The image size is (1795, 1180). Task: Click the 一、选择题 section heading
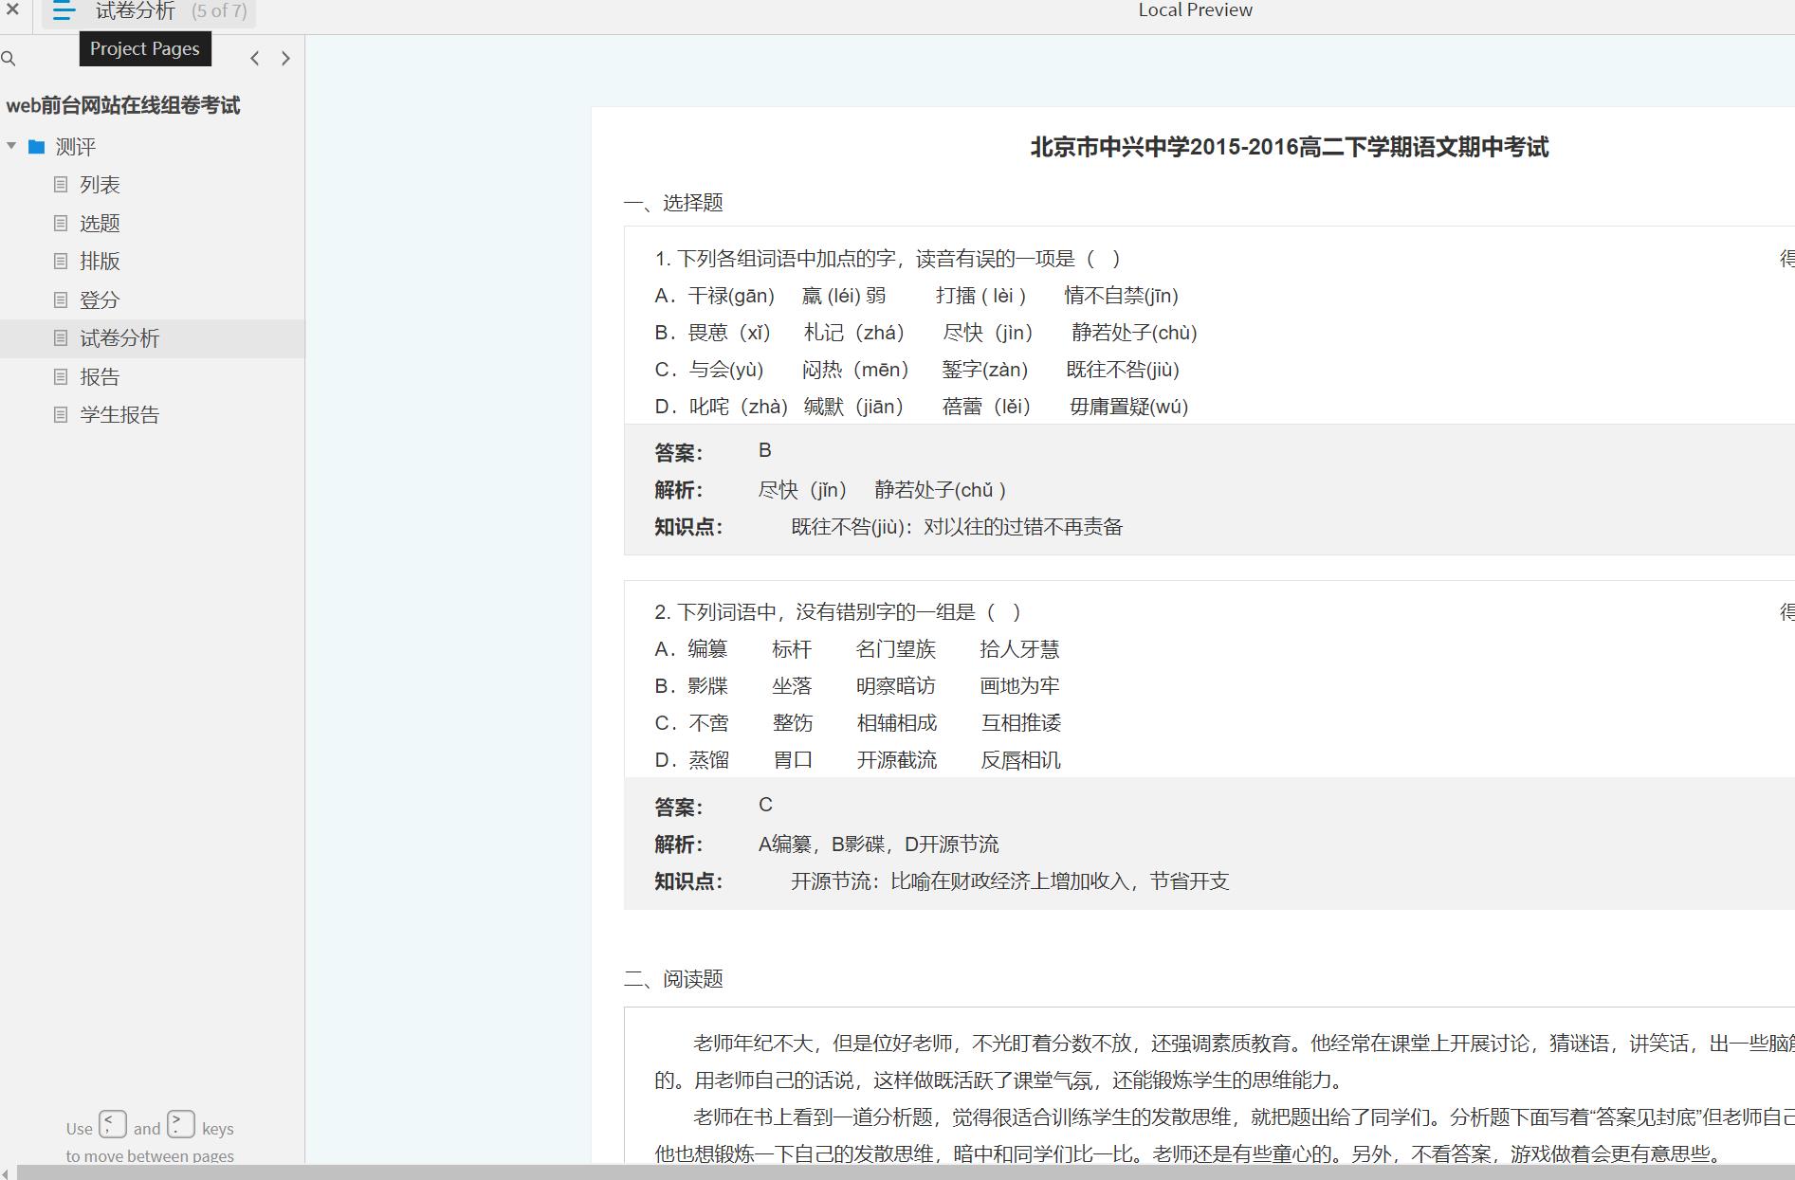tap(673, 203)
